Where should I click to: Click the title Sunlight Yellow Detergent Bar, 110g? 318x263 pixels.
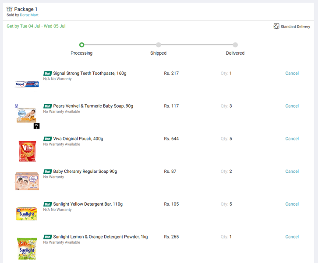point(88,204)
